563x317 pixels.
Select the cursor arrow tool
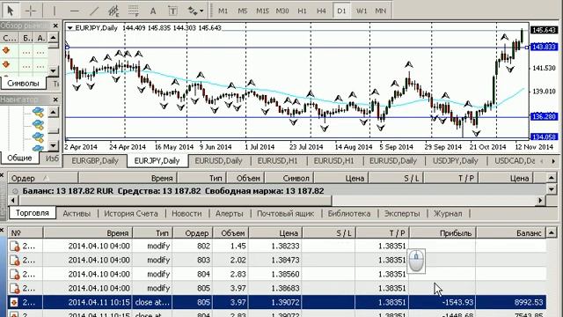tap(10, 11)
